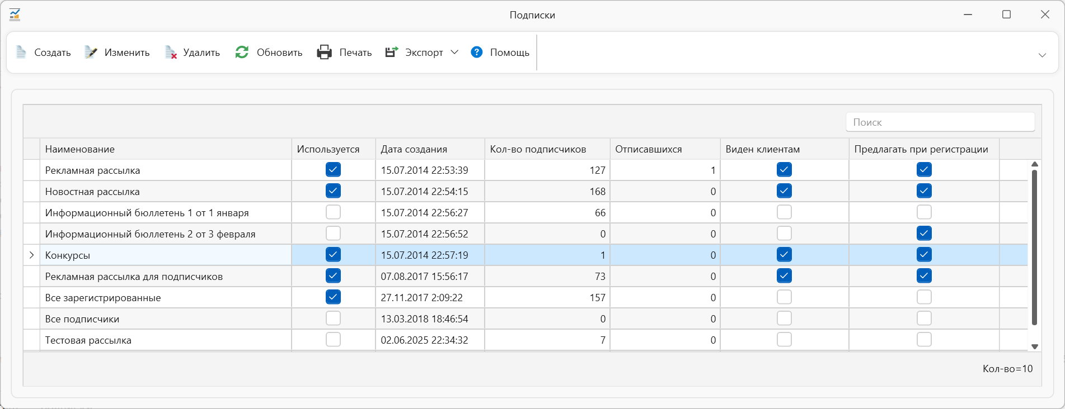The height and width of the screenshot is (409, 1065).
Task: Click the Обновить button label
Action: pos(279,53)
